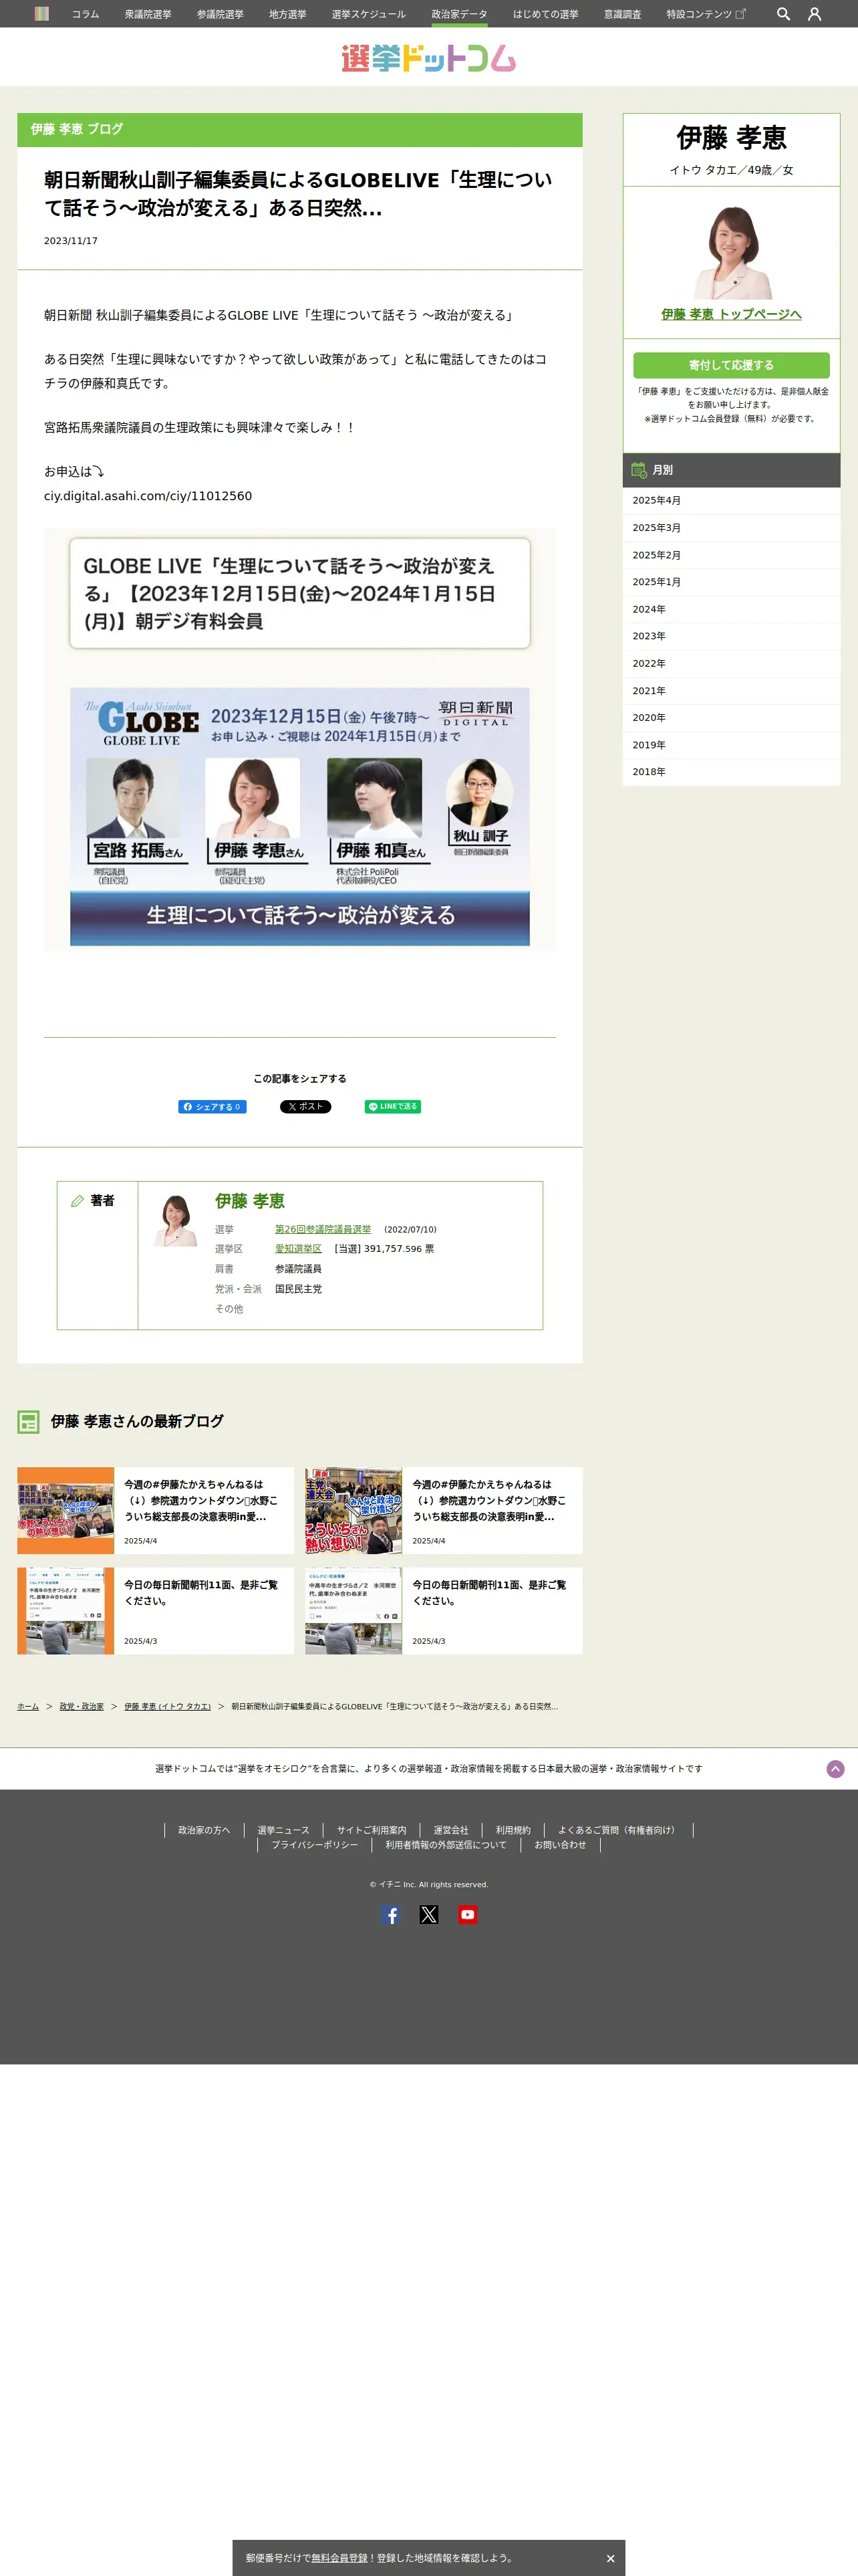Go to 伊藤 孝恵 (イトウ タカエ) breadcrumb
Screen dimensions: 858x2576
(168, 1706)
